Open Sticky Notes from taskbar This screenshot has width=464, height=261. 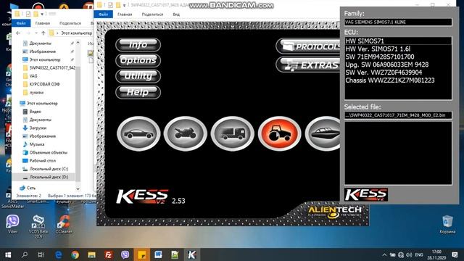[x=142, y=254]
